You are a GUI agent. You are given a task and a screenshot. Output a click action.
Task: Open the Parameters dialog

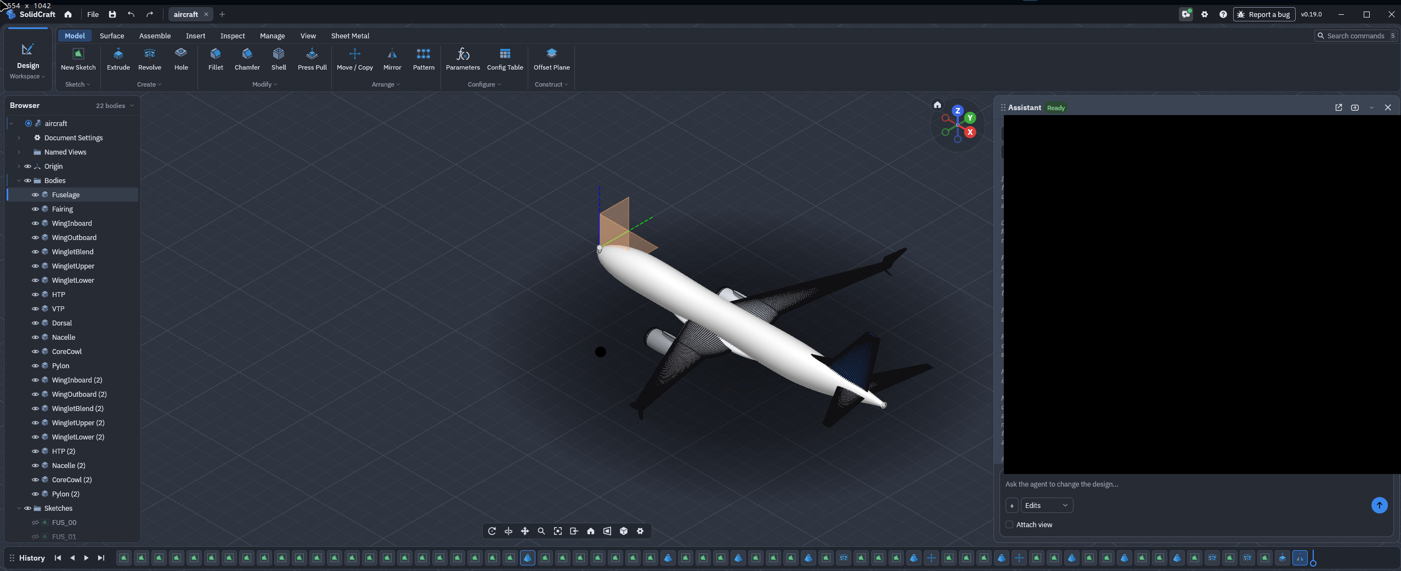pyautogui.click(x=462, y=59)
